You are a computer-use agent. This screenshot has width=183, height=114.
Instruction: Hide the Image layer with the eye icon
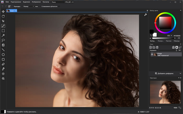point(152,54)
